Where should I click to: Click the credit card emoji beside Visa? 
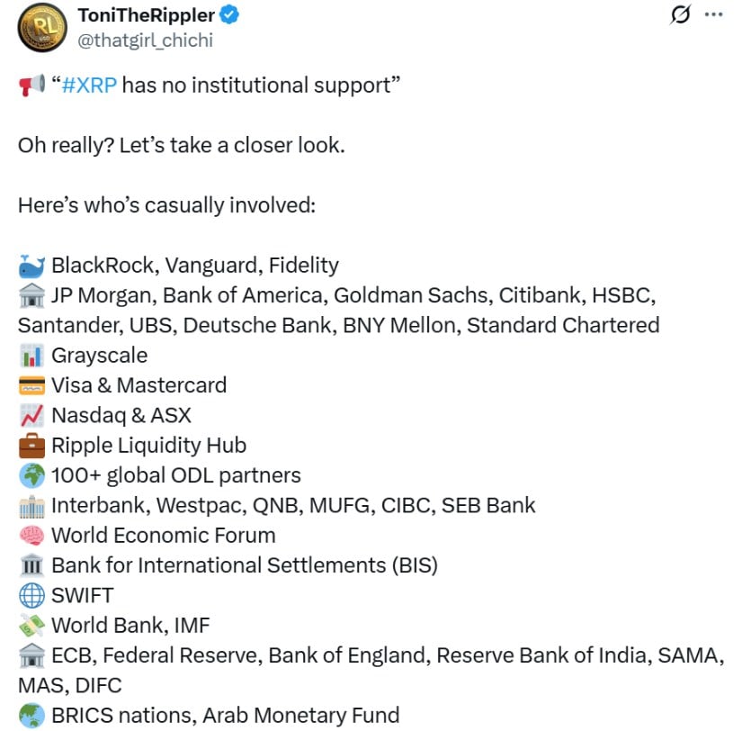click(x=31, y=385)
